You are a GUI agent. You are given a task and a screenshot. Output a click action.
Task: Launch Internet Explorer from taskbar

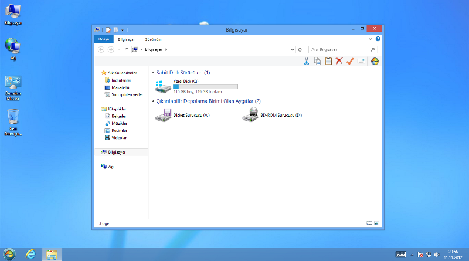[30, 255]
